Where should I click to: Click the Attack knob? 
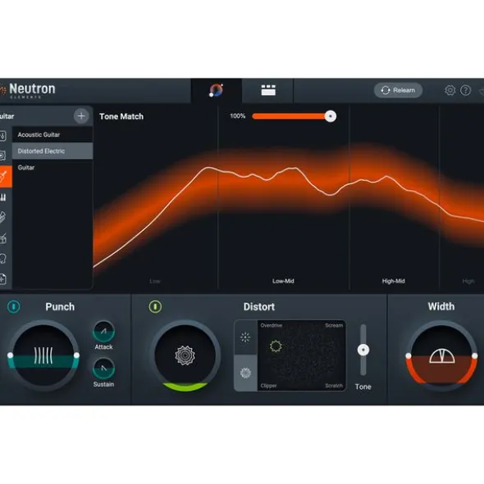click(103, 332)
